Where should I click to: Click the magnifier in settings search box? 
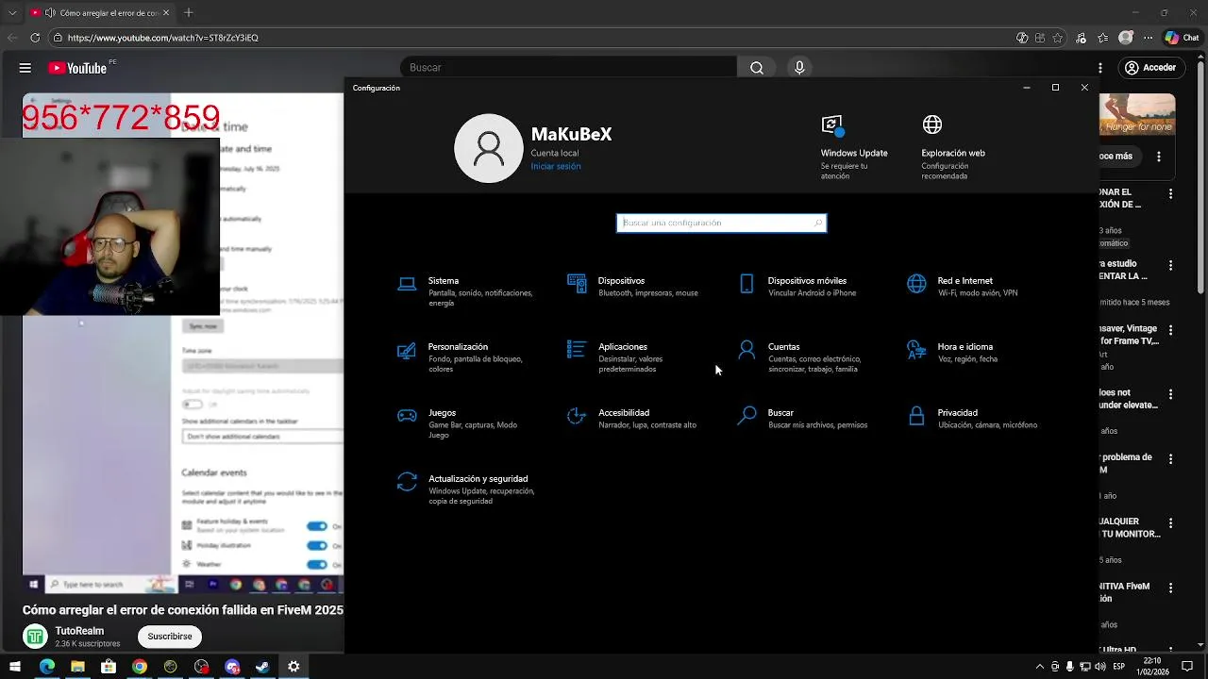[x=818, y=223]
